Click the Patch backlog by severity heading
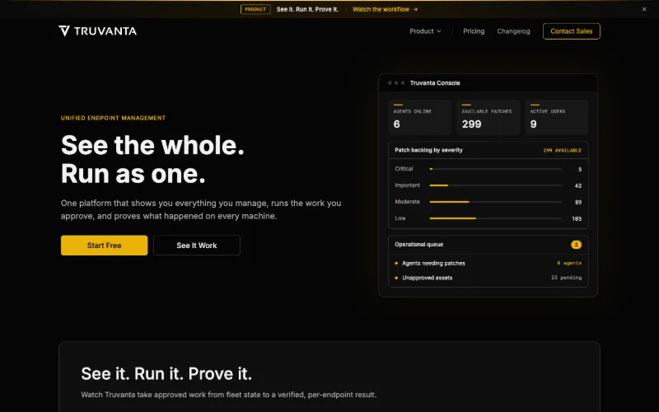Image resolution: width=659 pixels, height=412 pixels. coord(428,150)
